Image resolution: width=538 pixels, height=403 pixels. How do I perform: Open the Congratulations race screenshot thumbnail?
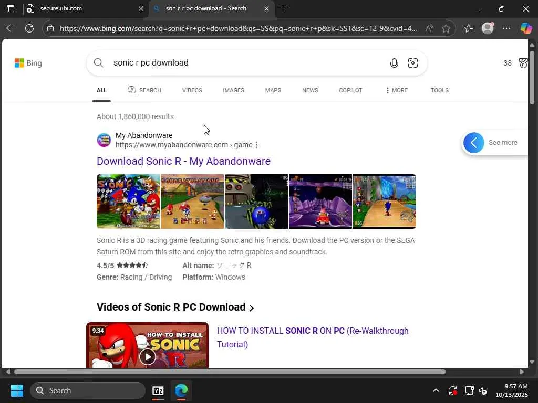192,201
